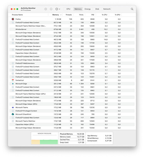Click the 679,6 MB memory cell
Viewport: 144px width, 157px height.
click(57, 29)
